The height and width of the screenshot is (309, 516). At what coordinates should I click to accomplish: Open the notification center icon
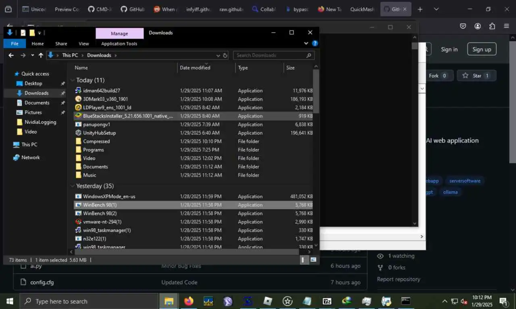pos(503,301)
